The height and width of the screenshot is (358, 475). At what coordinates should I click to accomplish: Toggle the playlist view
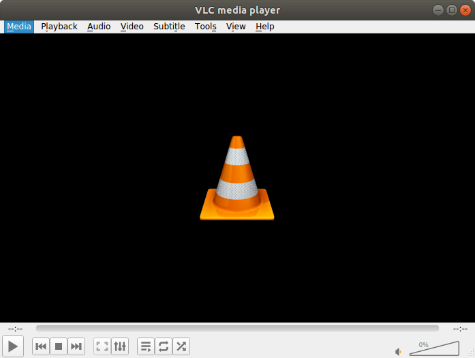[x=146, y=346]
